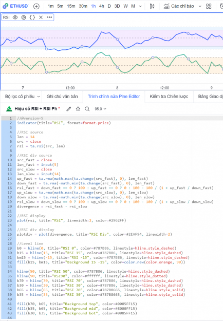Click the RSI legend label
The image size is (223, 321).
(x=6, y=17)
